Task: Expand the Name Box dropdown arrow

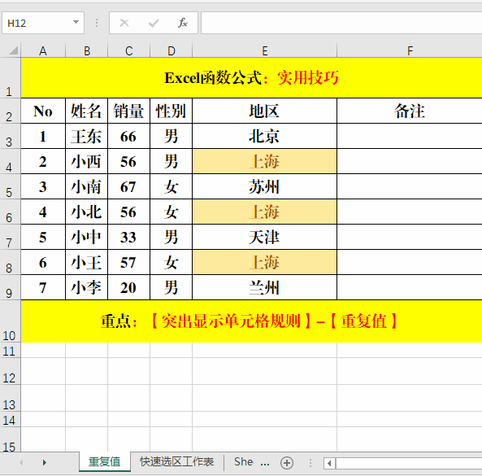Action: coord(76,22)
